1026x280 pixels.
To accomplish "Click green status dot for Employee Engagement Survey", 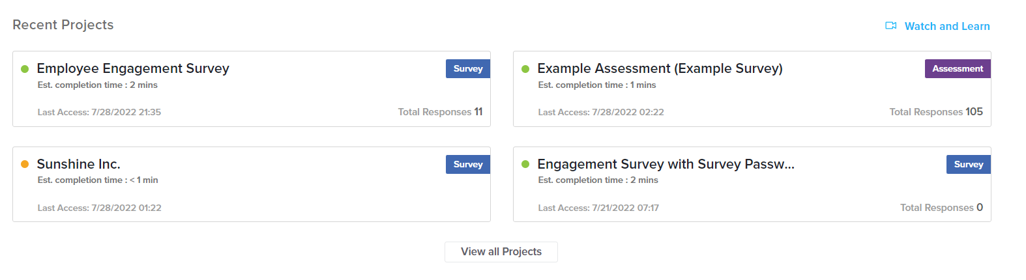I will (25, 69).
